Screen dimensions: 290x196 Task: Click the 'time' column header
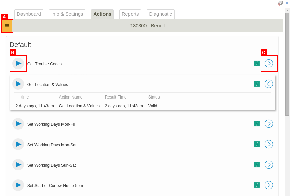(25, 97)
